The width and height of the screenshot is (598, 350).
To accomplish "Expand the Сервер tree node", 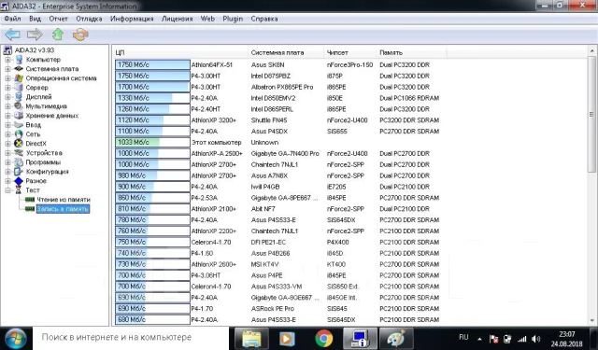I will [x=7, y=88].
